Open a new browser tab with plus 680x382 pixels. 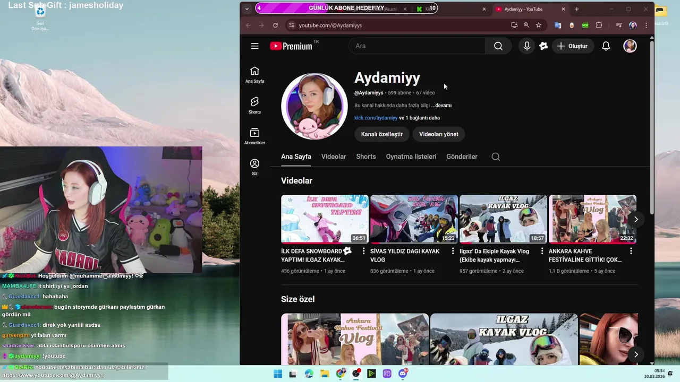(x=577, y=9)
